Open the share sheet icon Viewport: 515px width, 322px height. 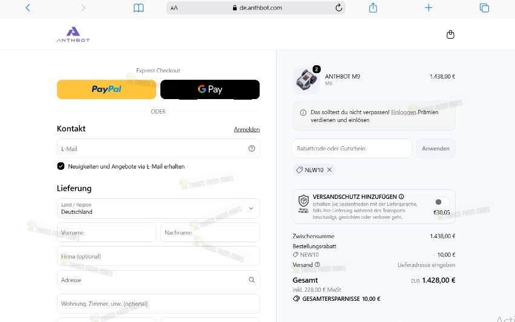373,7
